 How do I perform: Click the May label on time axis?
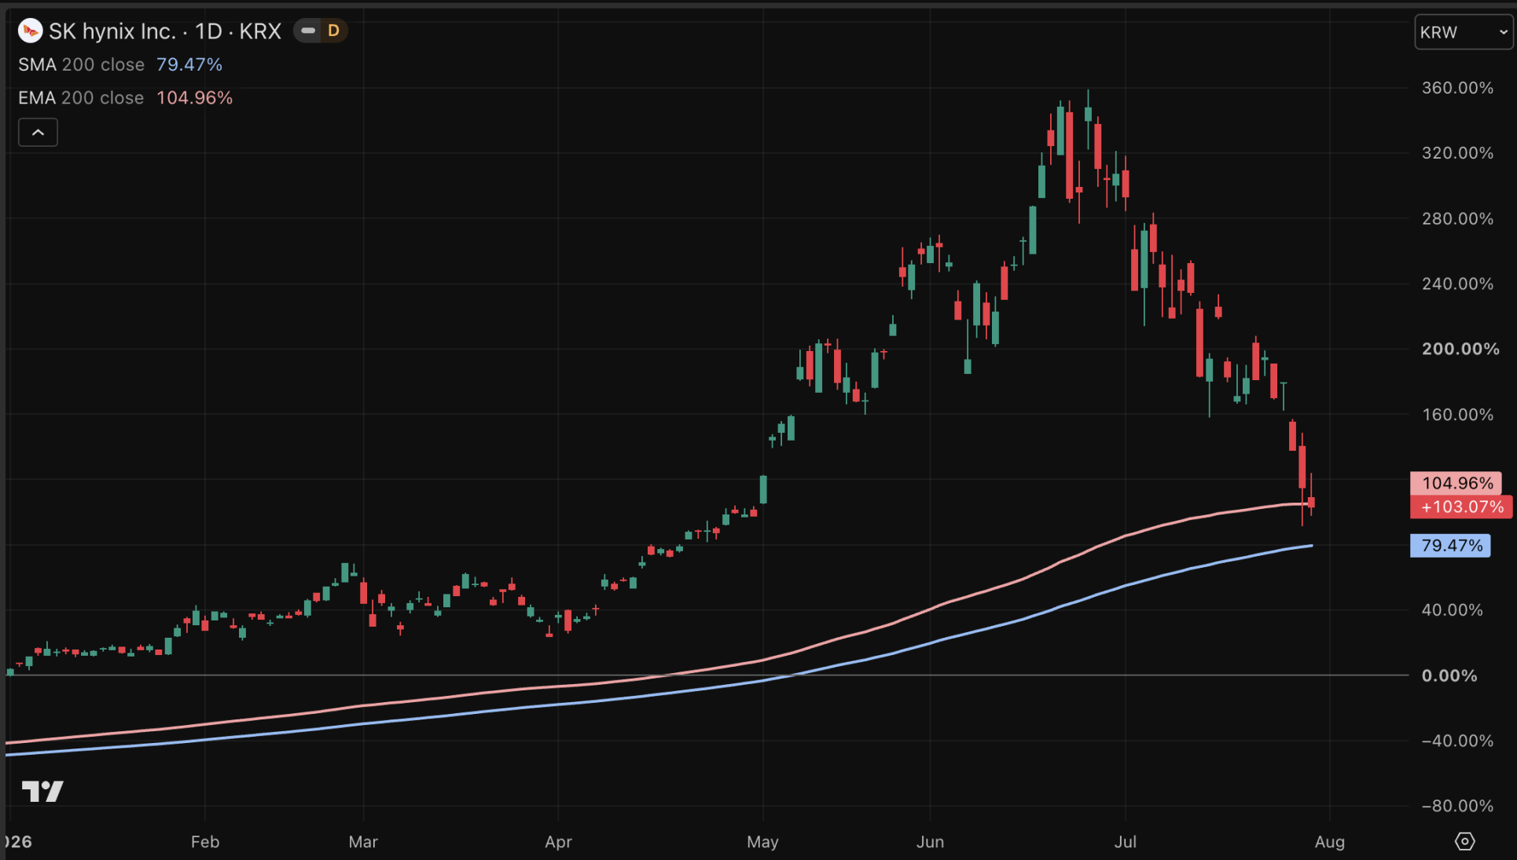[x=762, y=842]
